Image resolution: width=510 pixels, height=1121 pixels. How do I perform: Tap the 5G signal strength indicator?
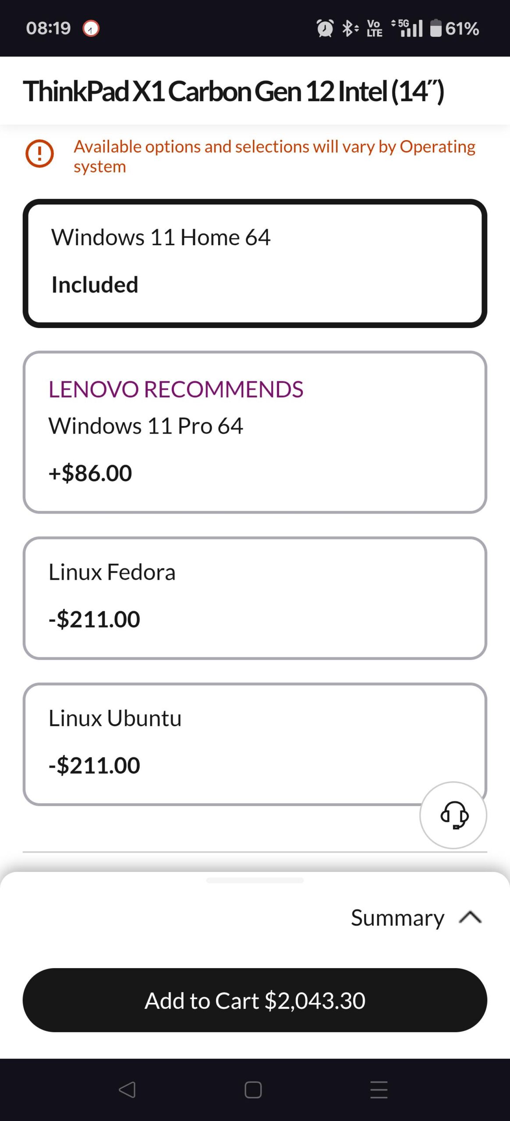[x=407, y=28]
